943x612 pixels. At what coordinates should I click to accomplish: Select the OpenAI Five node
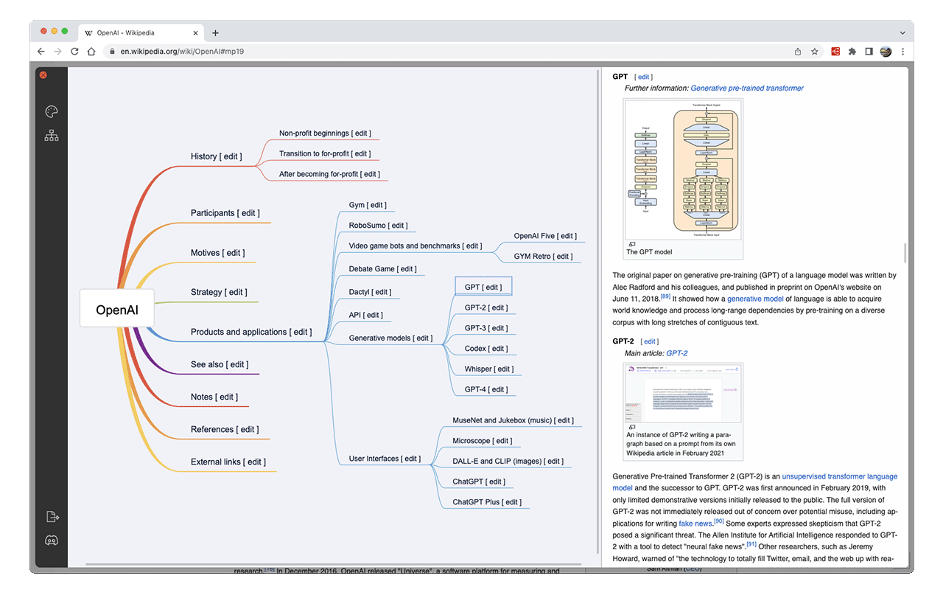(x=545, y=236)
